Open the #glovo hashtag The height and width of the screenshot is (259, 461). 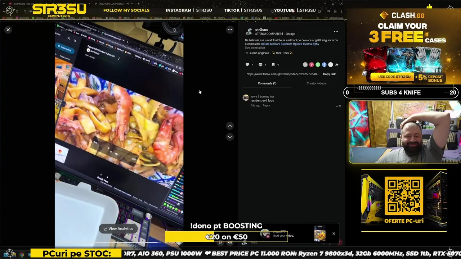(297, 44)
